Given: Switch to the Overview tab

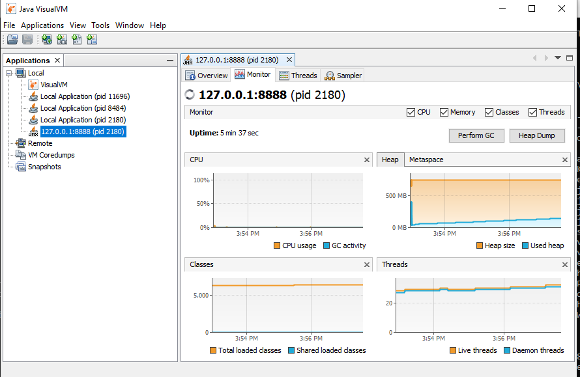Looking at the screenshot, I should pyautogui.click(x=207, y=76).
